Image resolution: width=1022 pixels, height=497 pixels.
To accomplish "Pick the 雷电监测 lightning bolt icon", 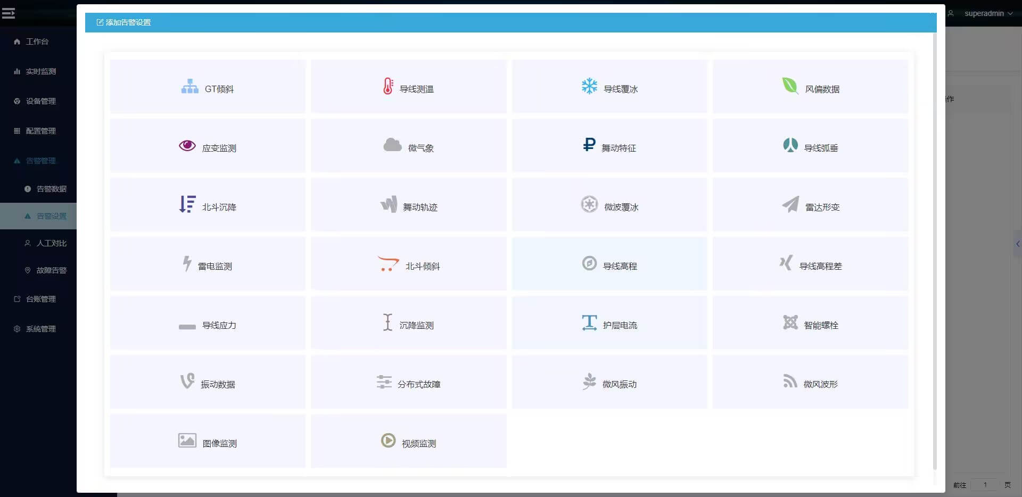I will click(x=187, y=263).
